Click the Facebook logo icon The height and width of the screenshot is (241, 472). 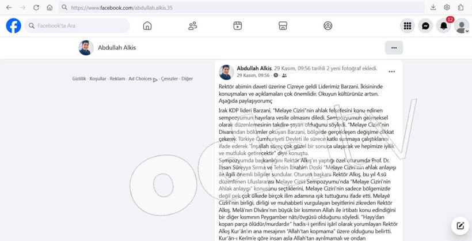tap(13, 26)
